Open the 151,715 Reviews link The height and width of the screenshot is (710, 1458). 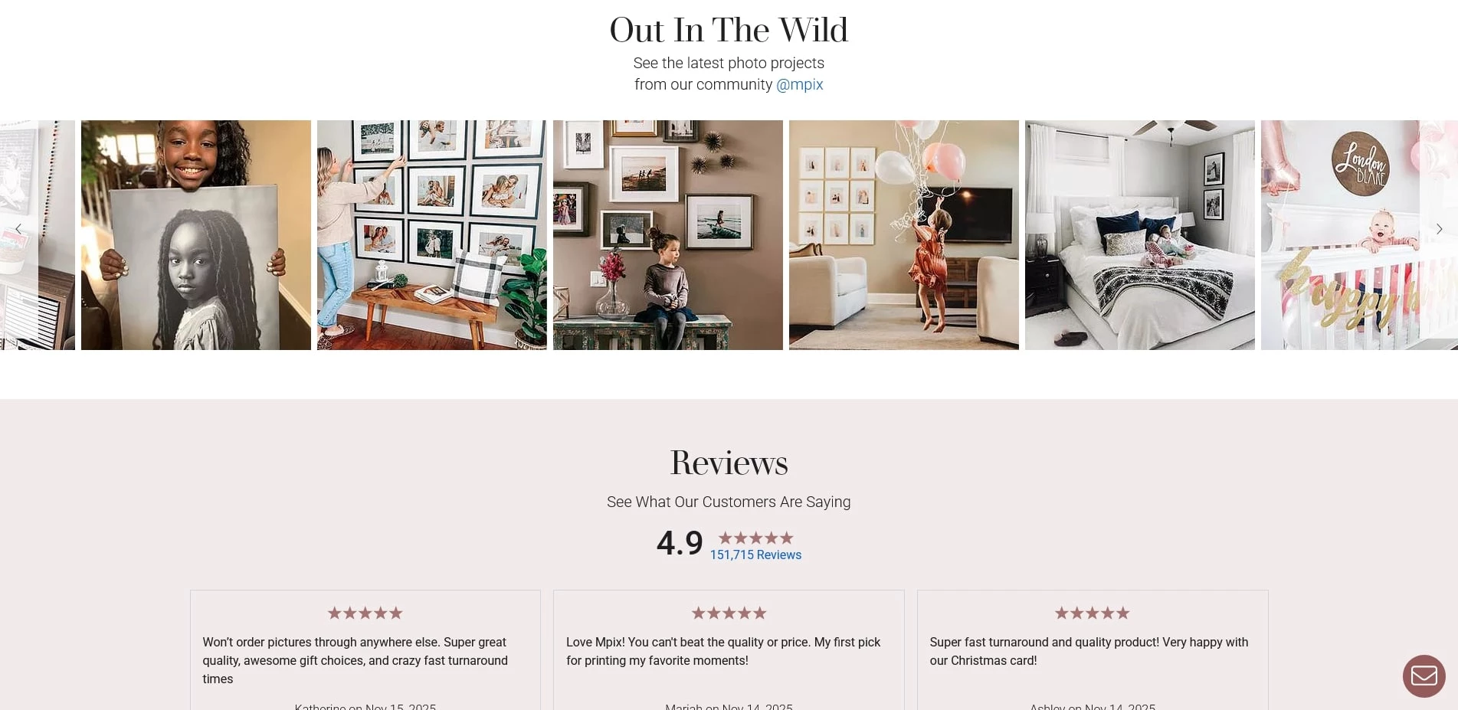point(755,555)
